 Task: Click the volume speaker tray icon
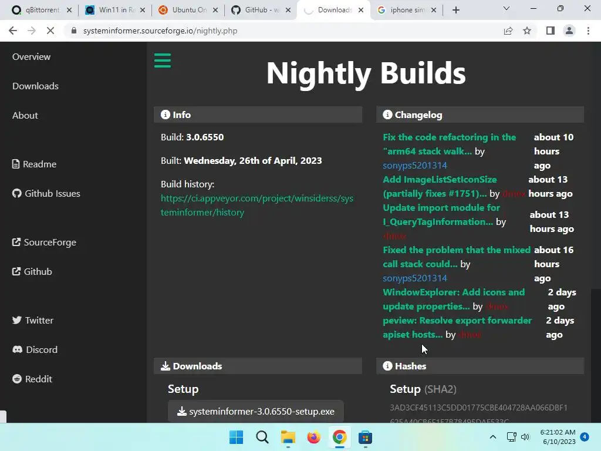pos(525,437)
